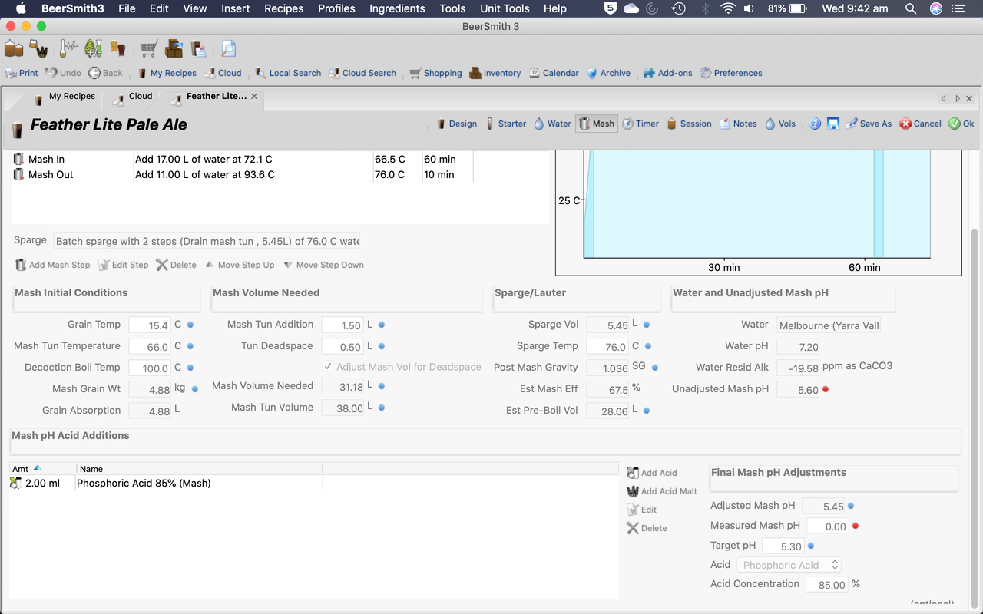The width and height of the screenshot is (983, 614).
Task: Switch to My Recipes document tab
Action: pos(65,97)
